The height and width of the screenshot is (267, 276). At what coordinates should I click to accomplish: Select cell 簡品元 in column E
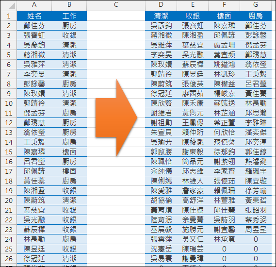pyautogui.click(x=193, y=162)
